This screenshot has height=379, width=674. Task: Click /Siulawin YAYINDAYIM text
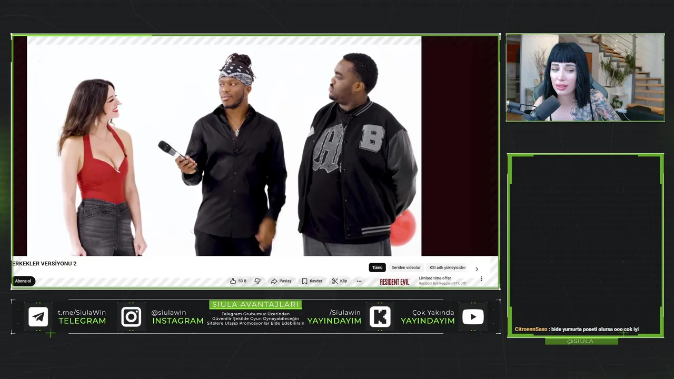334,316
